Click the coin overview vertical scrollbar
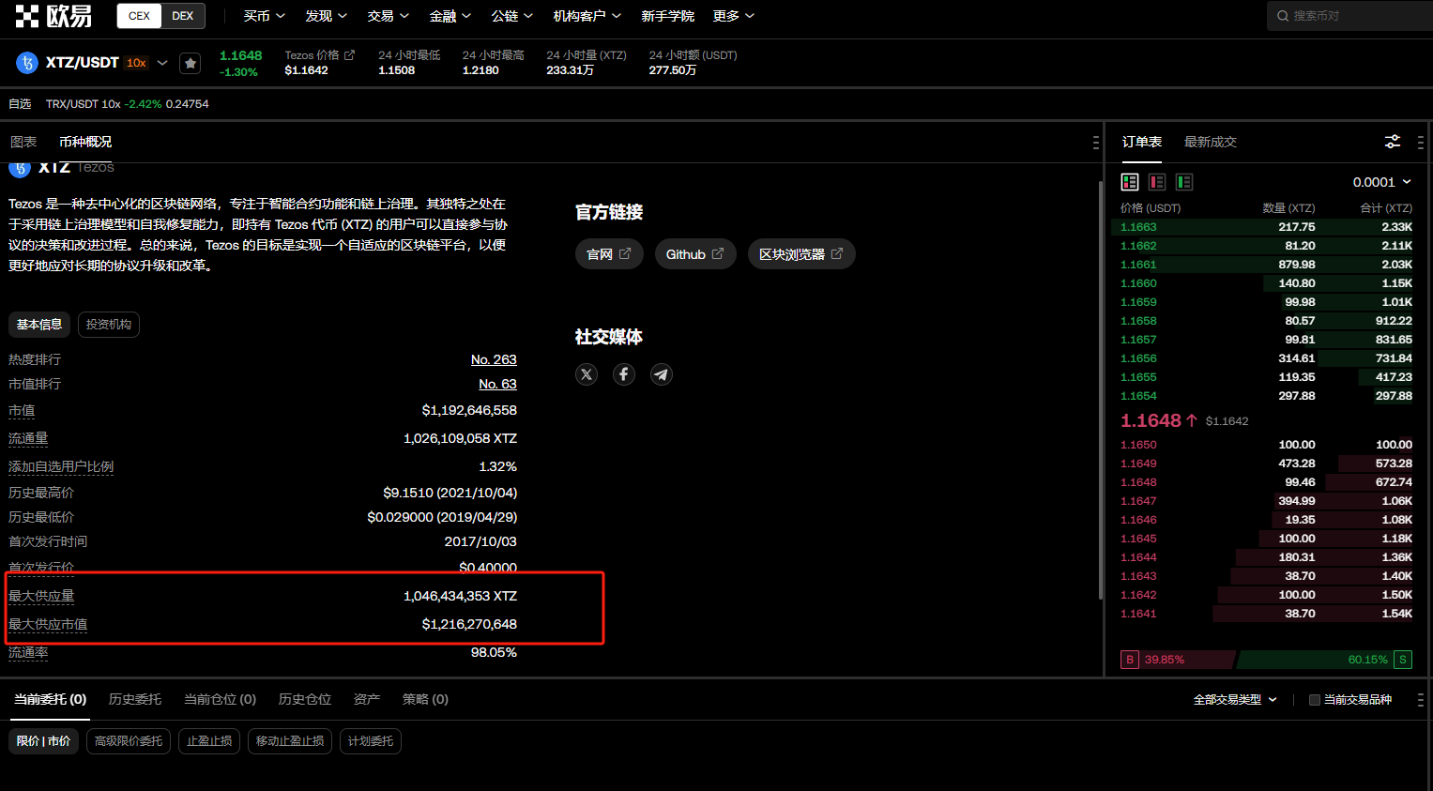Screen dimensions: 1433x791 coord(1101,389)
